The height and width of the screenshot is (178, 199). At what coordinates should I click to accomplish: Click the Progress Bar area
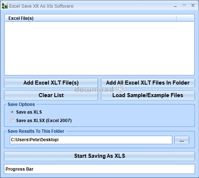point(99,169)
